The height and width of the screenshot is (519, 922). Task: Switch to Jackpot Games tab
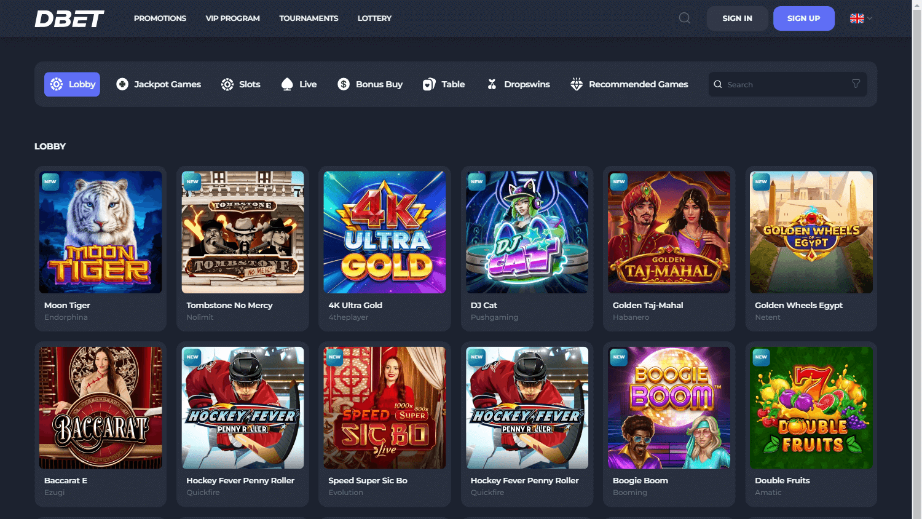click(x=159, y=84)
